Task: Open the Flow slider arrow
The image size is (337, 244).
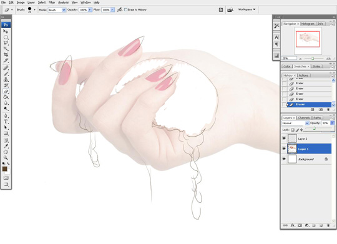Action: point(112,10)
